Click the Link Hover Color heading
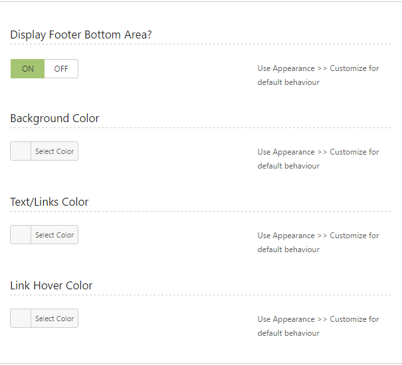Viewport: 402px width, 365px height. [x=51, y=285]
